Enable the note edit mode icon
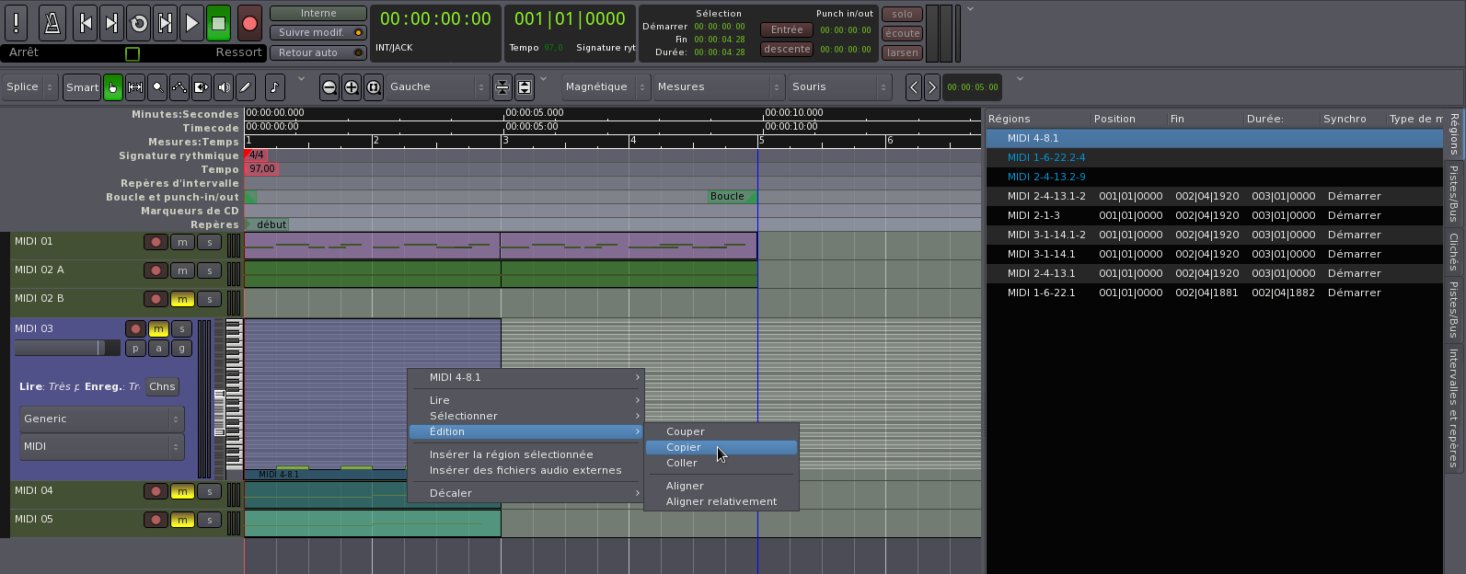The height and width of the screenshot is (574, 1466). pos(274,87)
